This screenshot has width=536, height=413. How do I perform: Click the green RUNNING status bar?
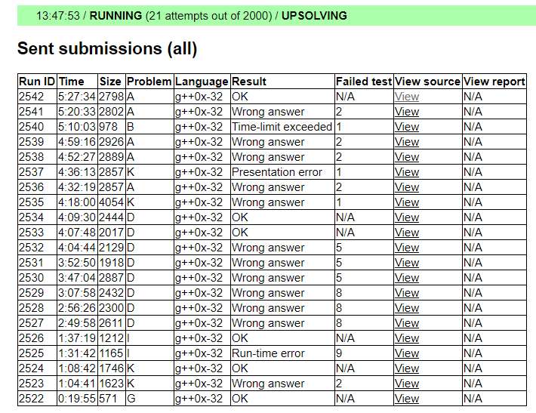pyautogui.click(x=276, y=15)
